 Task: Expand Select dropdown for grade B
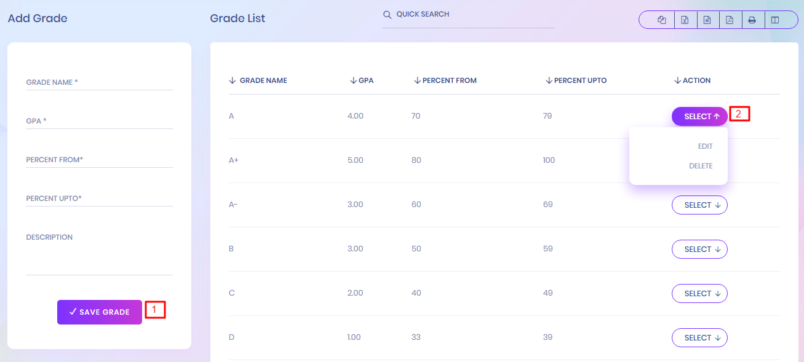(x=699, y=249)
